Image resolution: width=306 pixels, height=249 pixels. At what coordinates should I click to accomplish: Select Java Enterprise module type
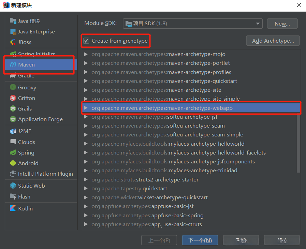point(41,32)
